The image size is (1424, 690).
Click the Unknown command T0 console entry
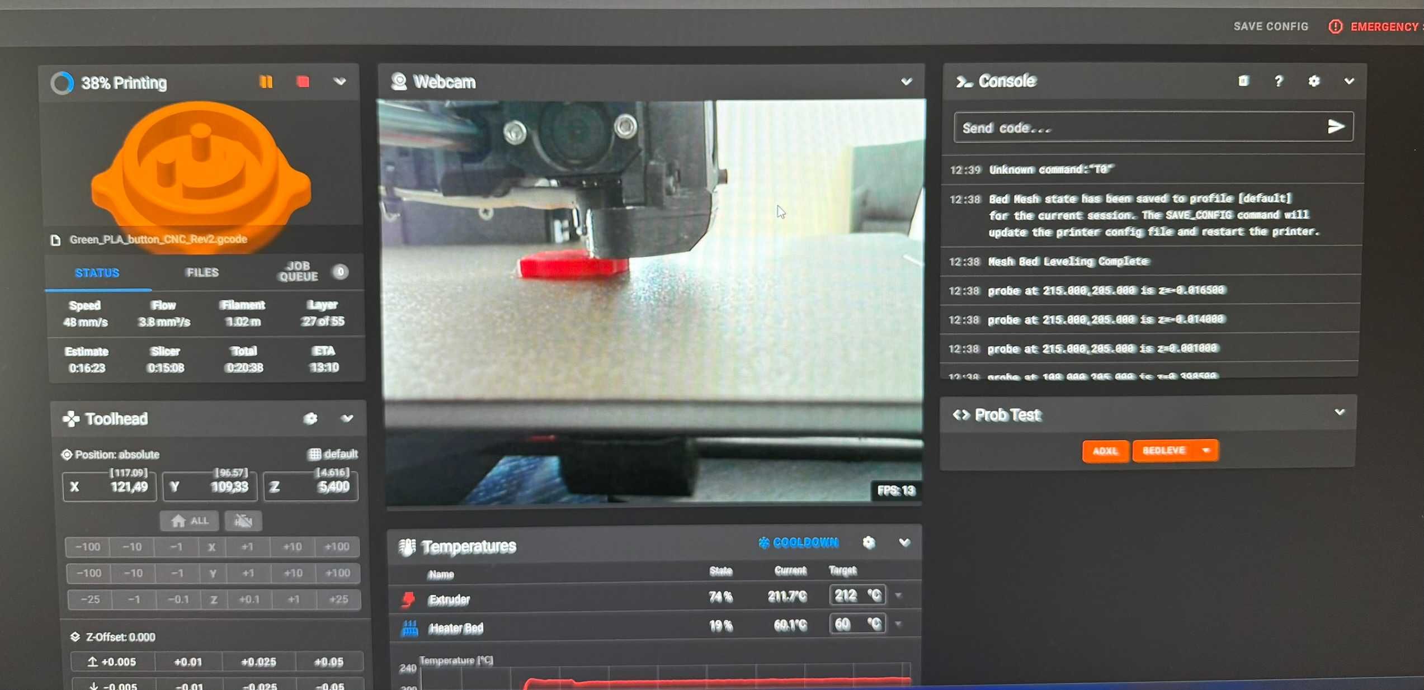click(x=1152, y=169)
